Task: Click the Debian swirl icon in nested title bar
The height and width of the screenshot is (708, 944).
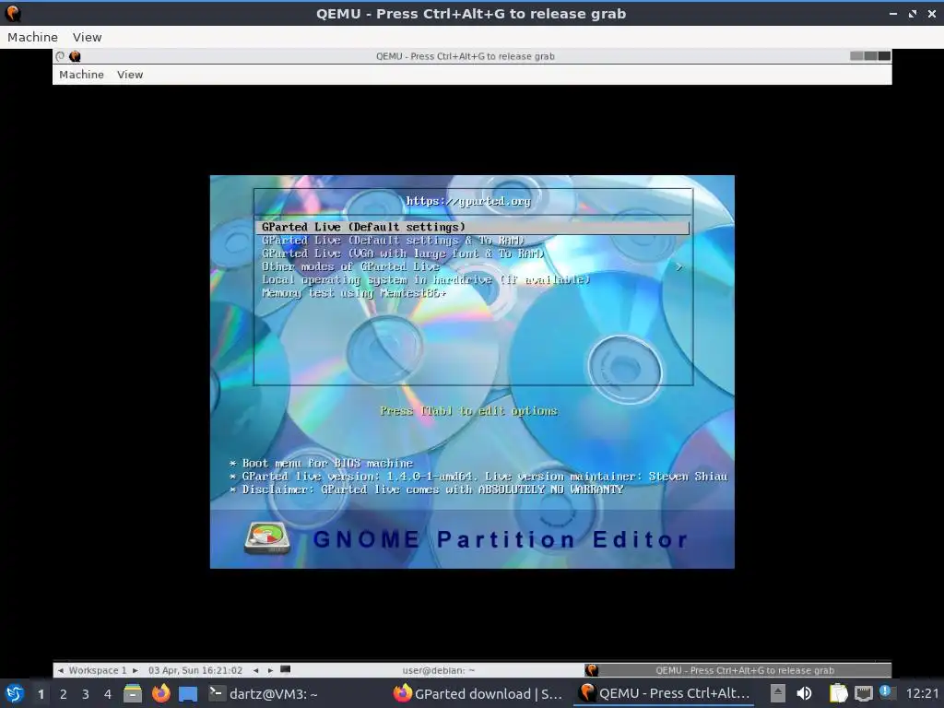Action: tap(60, 56)
